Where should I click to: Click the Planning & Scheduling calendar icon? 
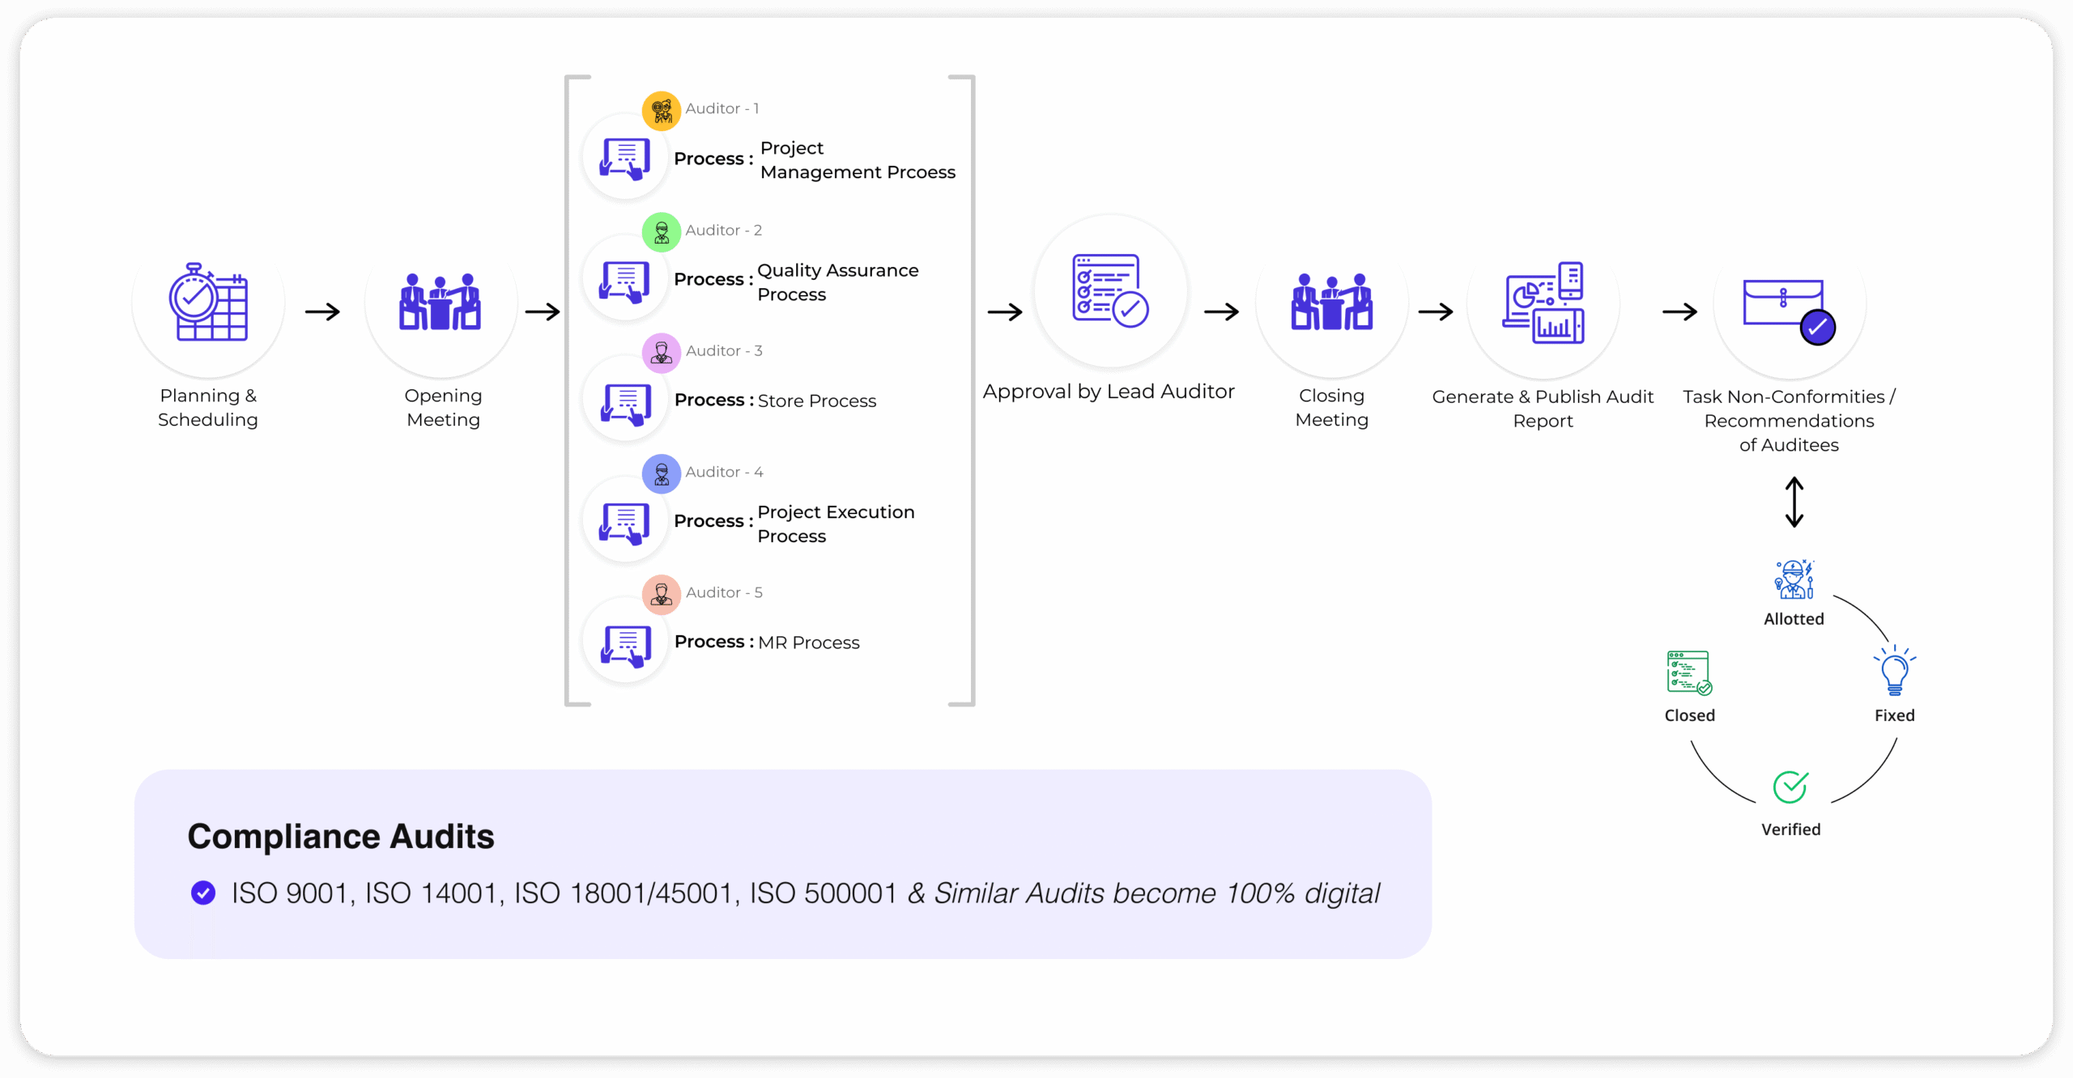pyautogui.click(x=208, y=302)
